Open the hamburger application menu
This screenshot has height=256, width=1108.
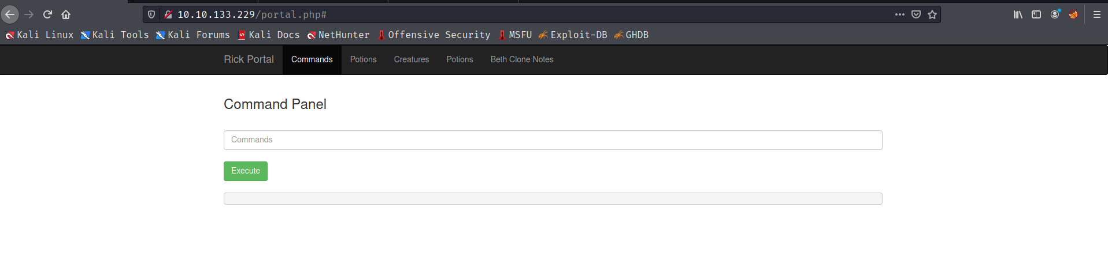coord(1097,14)
